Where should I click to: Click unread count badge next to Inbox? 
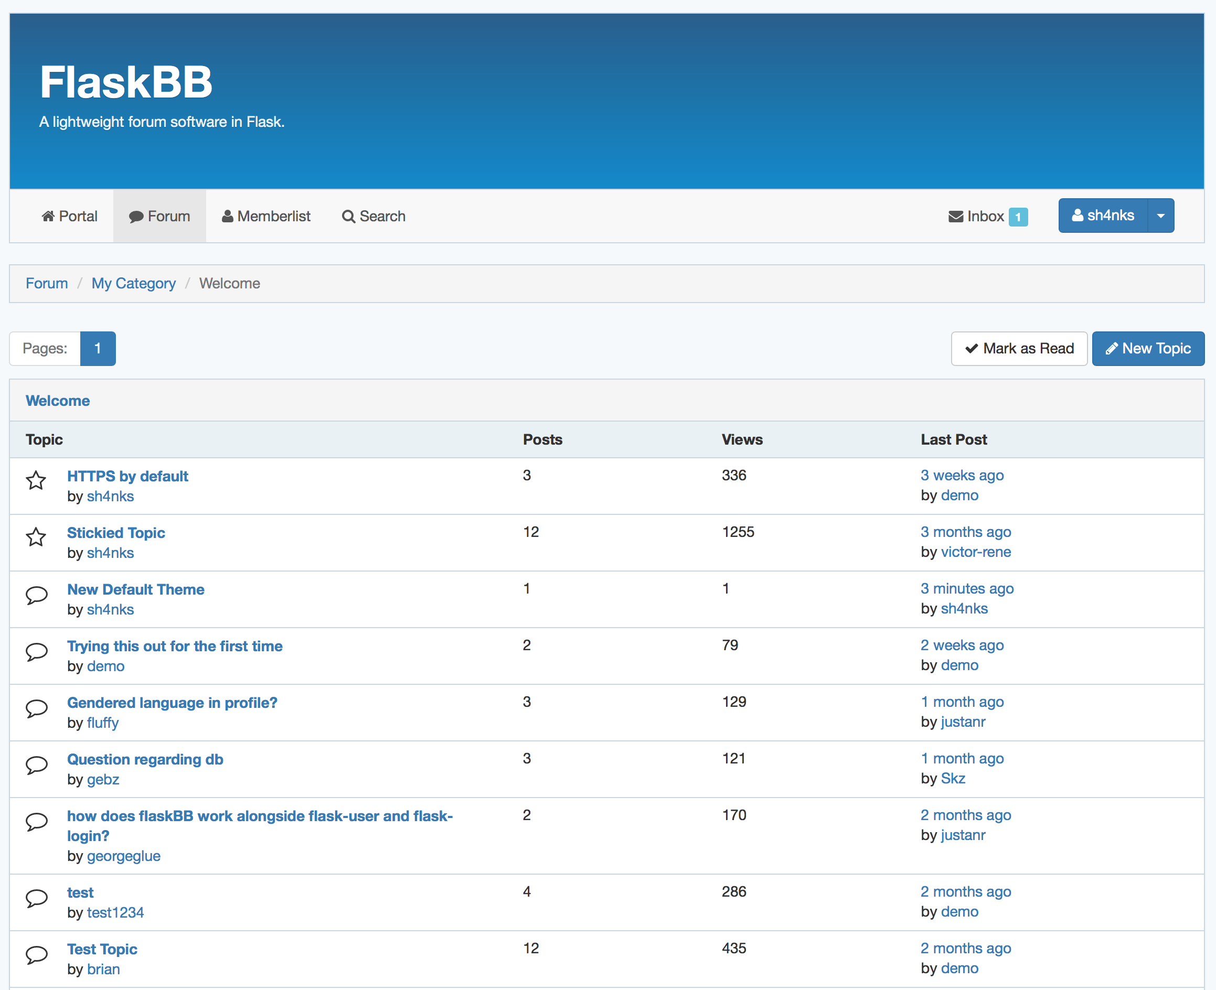[x=1017, y=217]
